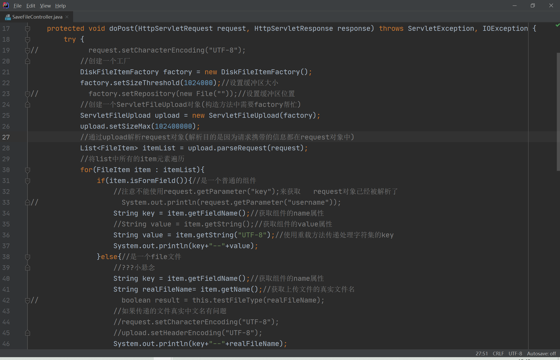Collapse the if block fold at line 31
Image resolution: width=560 pixels, height=360 pixels.
click(x=27, y=181)
